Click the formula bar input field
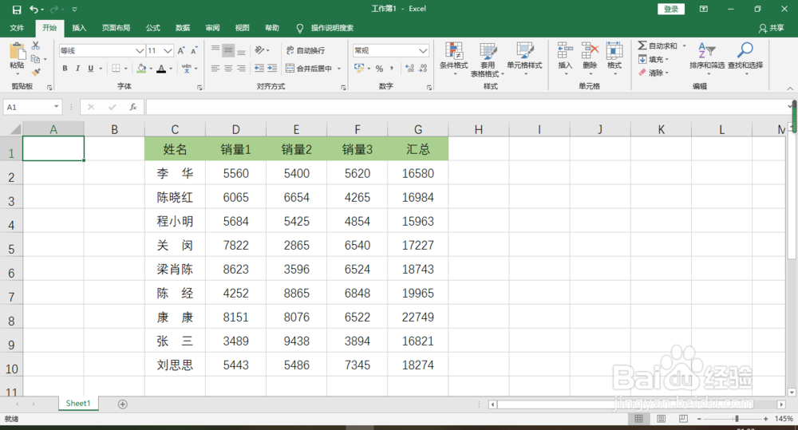The image size is (798, 430). (466, 107)
